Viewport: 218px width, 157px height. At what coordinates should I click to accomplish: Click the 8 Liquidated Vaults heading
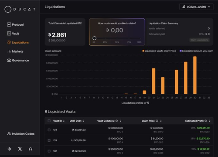60,112
